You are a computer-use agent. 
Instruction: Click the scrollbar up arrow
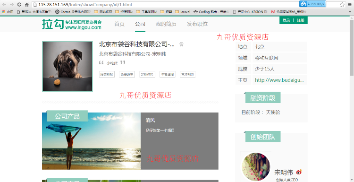click(352, 18)
